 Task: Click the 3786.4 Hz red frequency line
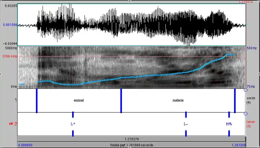tap(131, 56)
